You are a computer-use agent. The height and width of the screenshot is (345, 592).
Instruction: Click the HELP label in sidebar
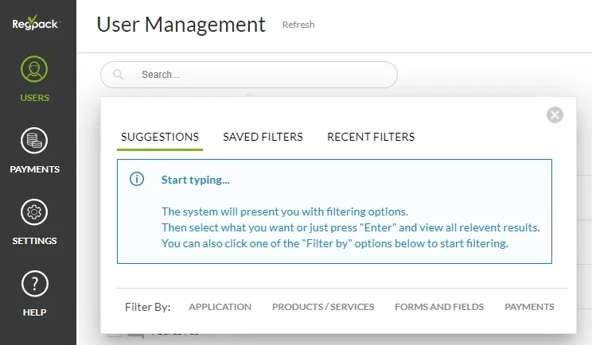(35, 312)
